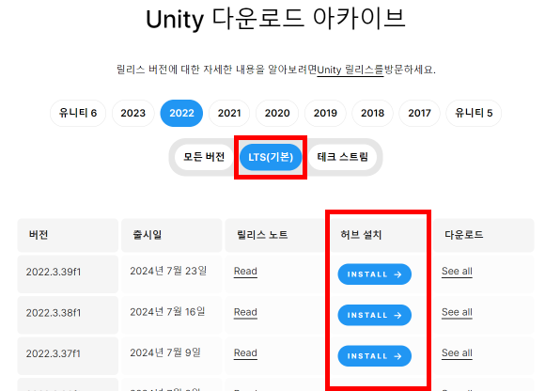Select the 2022 year filter
545x391 pixels.
pos(181,113)
